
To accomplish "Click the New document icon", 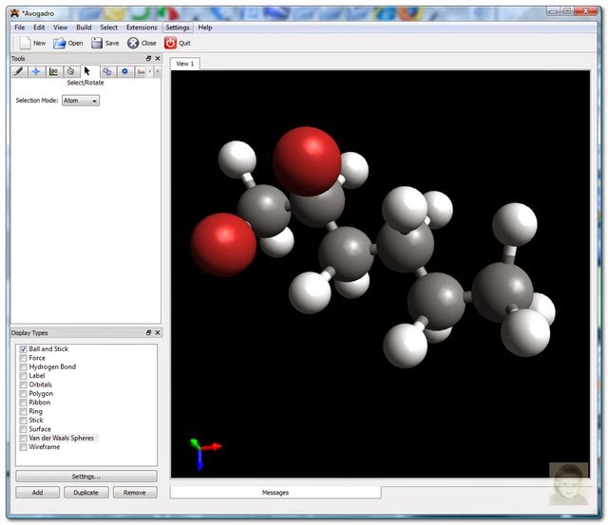I will [26, 43].
